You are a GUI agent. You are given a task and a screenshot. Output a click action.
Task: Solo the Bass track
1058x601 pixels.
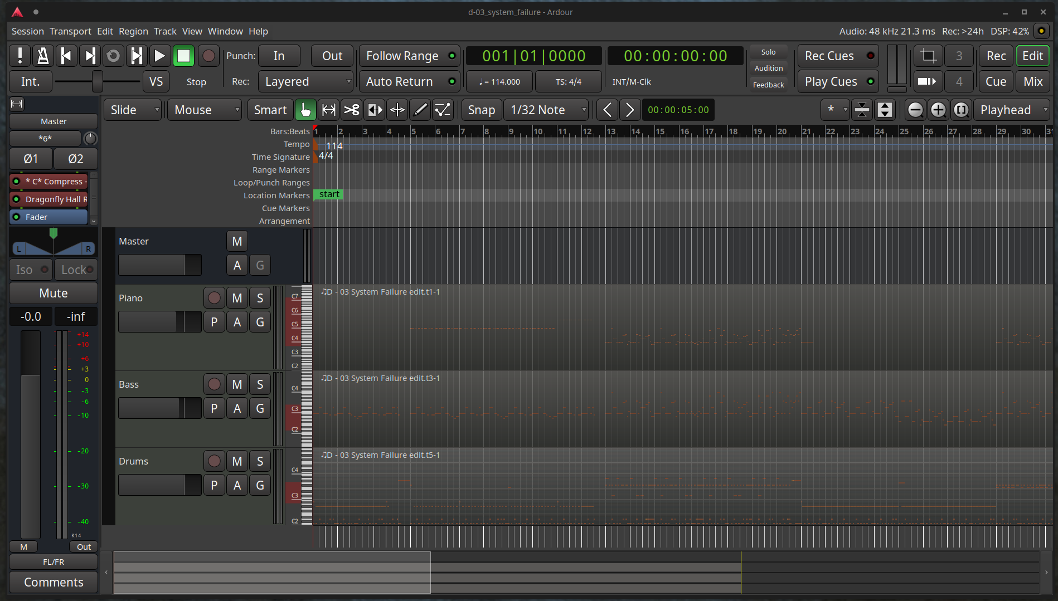[260, 384]
